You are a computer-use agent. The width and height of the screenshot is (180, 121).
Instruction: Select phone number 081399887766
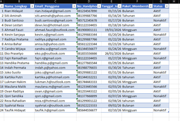click(x=89, y=16)
